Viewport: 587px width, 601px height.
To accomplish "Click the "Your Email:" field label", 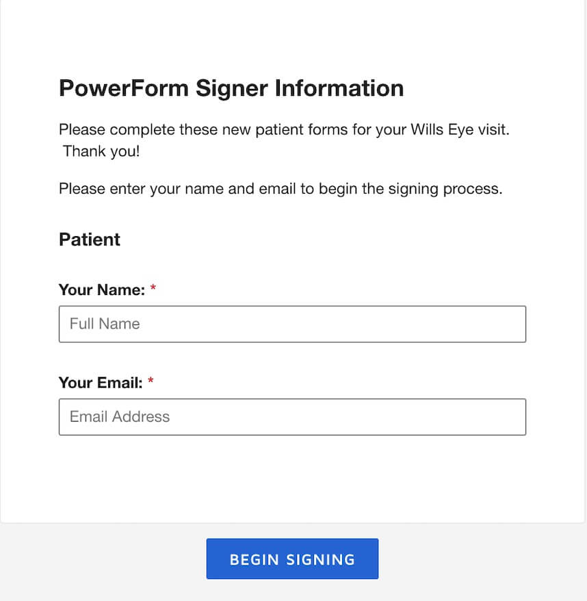I will coord(100,383).
